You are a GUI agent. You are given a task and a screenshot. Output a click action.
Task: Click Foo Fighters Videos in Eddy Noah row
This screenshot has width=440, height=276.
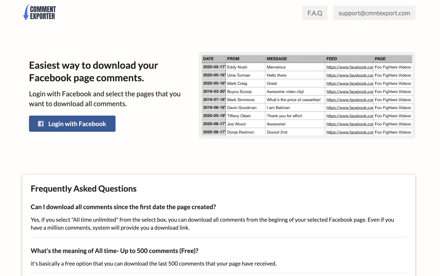coord(393,67)
